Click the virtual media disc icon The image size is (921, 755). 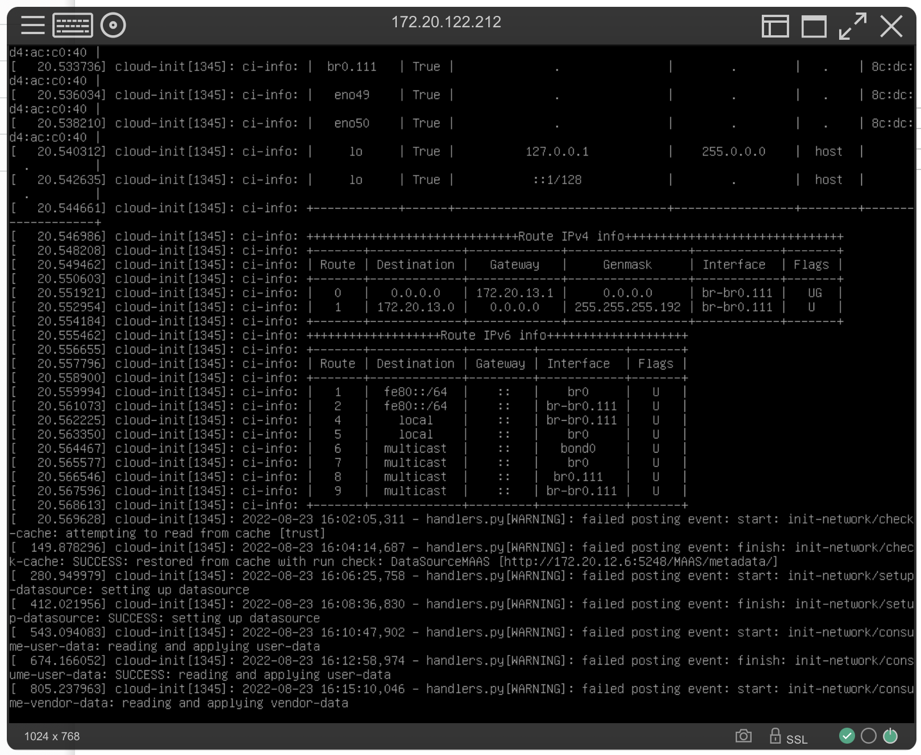113,25
